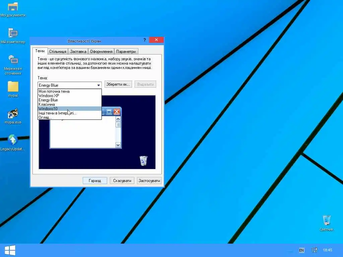Click the Застосувати button

149,181
